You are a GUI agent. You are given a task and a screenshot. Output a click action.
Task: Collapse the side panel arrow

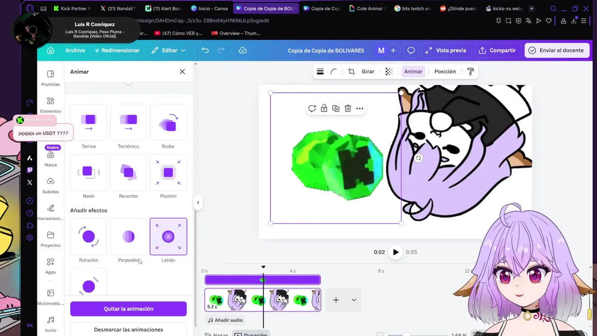[198, 203]
